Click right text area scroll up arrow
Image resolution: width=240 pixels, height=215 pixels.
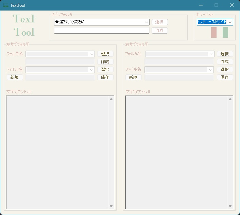coord(230,99)
